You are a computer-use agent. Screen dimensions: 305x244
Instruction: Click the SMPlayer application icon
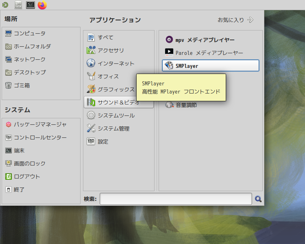pyautogui.click(x=169, y=65)
